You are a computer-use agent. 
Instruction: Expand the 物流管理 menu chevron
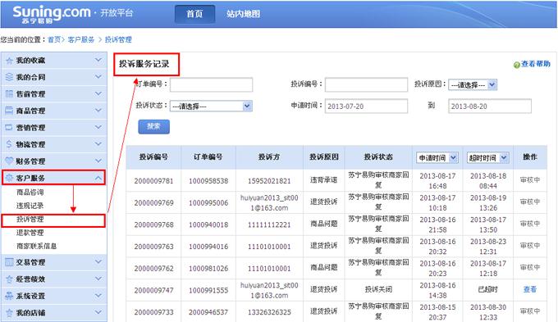[98, 143]
